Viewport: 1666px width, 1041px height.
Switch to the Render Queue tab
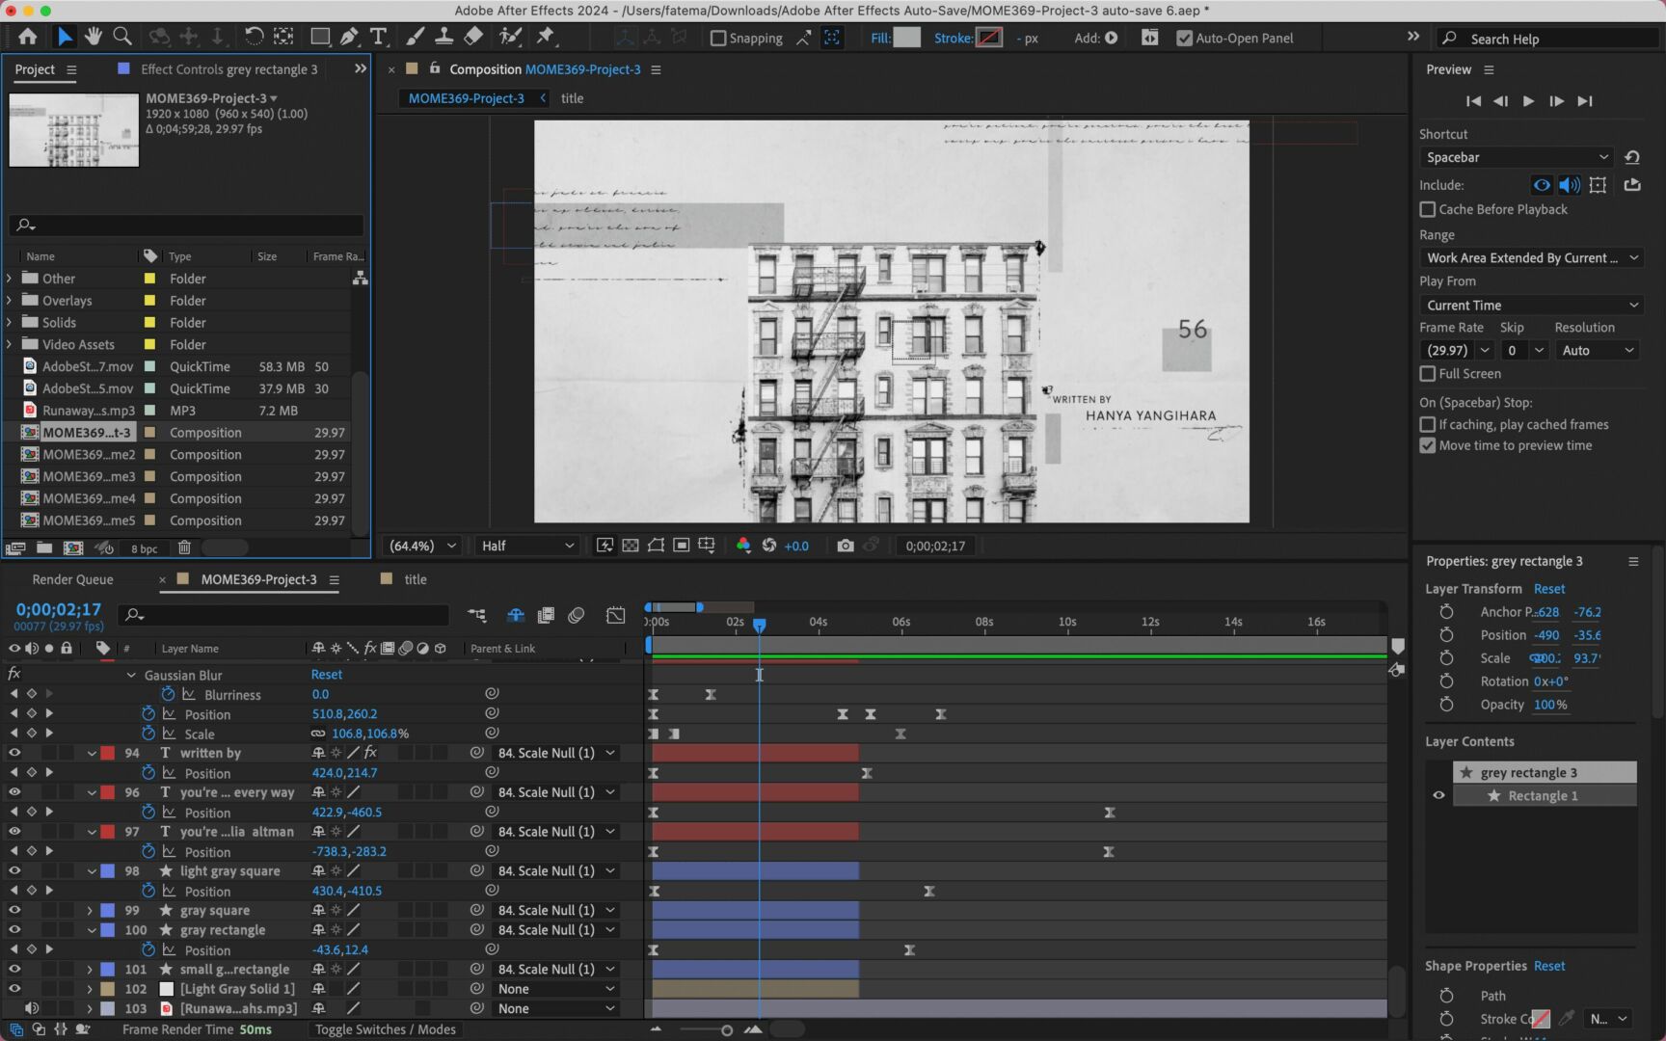(72, 579)
